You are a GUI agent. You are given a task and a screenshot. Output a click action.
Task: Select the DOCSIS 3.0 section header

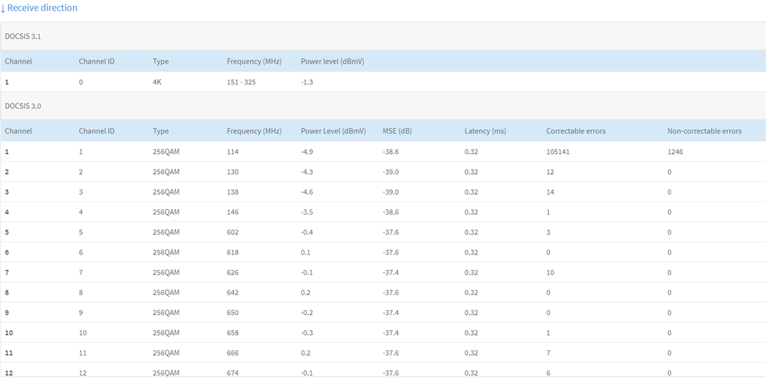(21, 106)
